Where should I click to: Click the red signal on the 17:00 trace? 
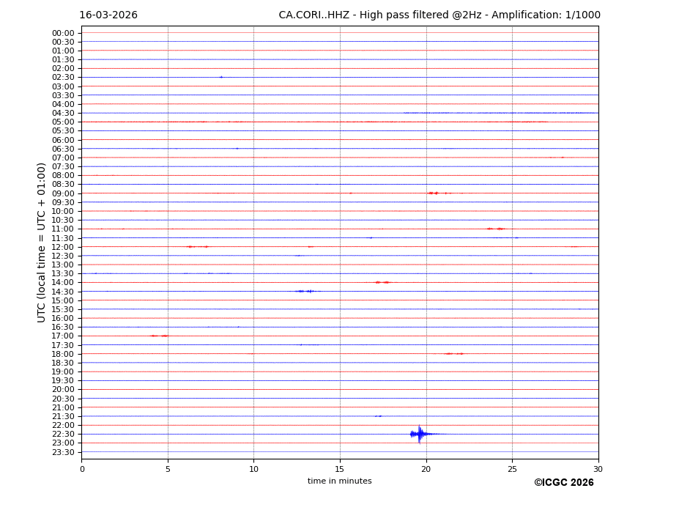pyautogui.click(x=159, y=336)
